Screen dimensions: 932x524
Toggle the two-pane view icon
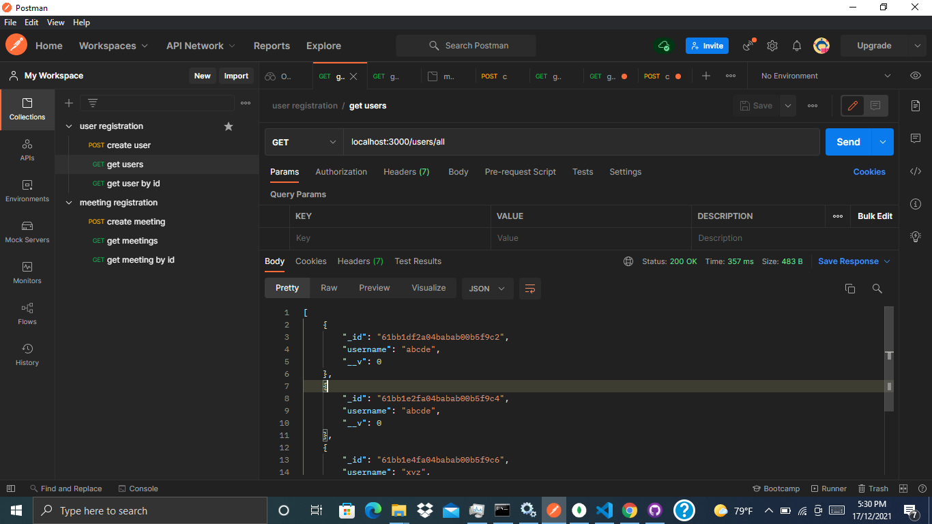(x=903, y=489)
